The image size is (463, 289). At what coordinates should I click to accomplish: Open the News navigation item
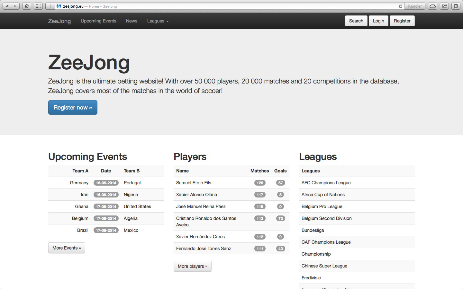132,21
